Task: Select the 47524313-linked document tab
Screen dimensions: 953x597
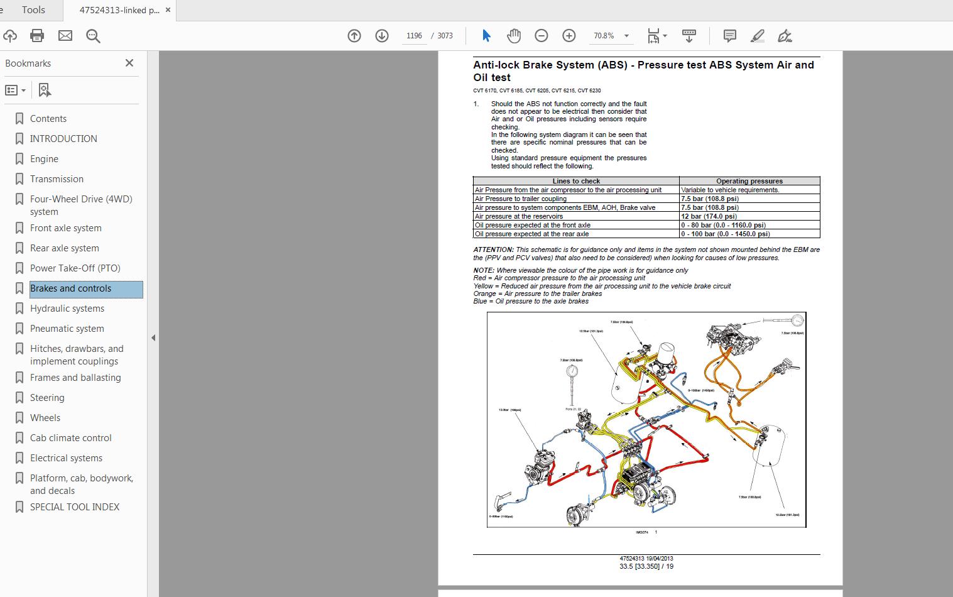Action: click(x=118, y=10)
